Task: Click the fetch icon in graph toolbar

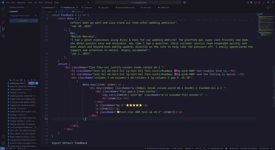Action: coord(25,80)
